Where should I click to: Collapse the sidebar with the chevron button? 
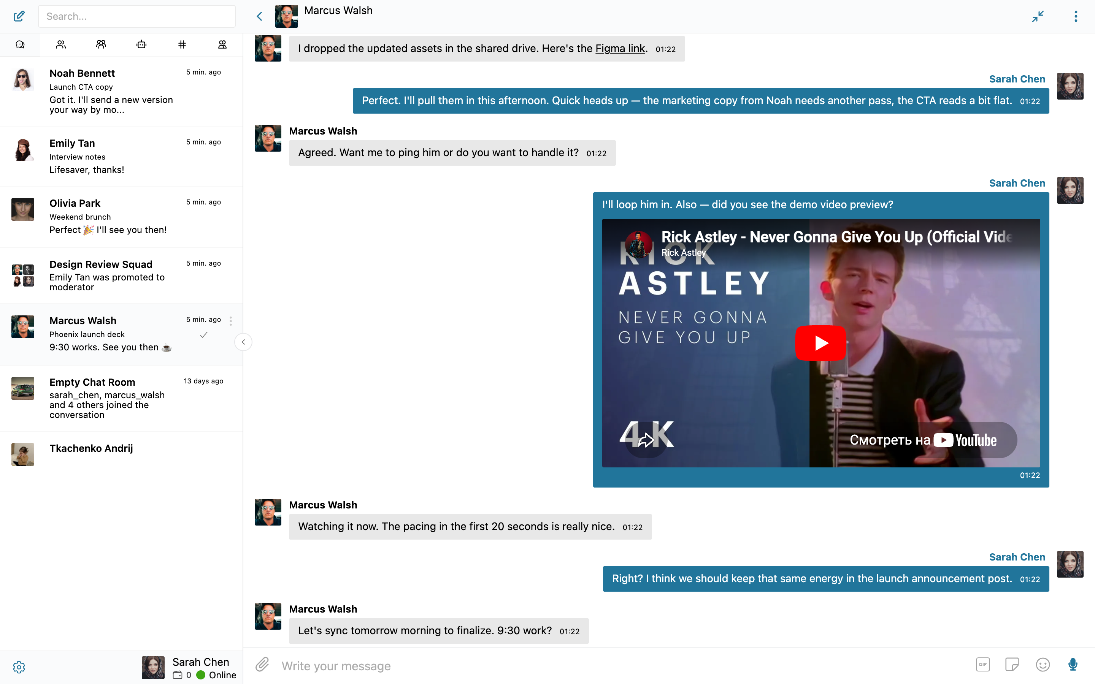click(243, 342)
